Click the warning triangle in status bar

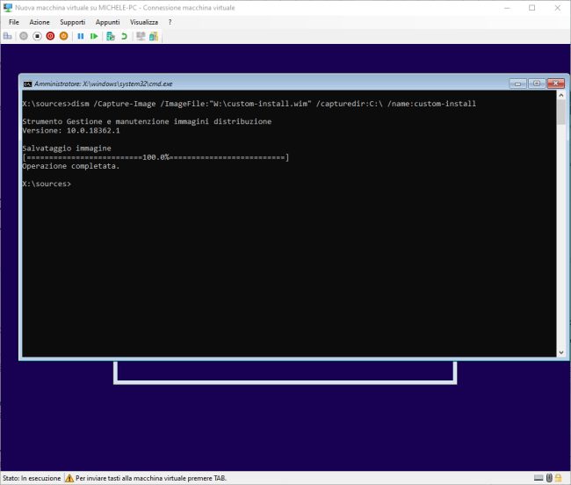point(69,478)
